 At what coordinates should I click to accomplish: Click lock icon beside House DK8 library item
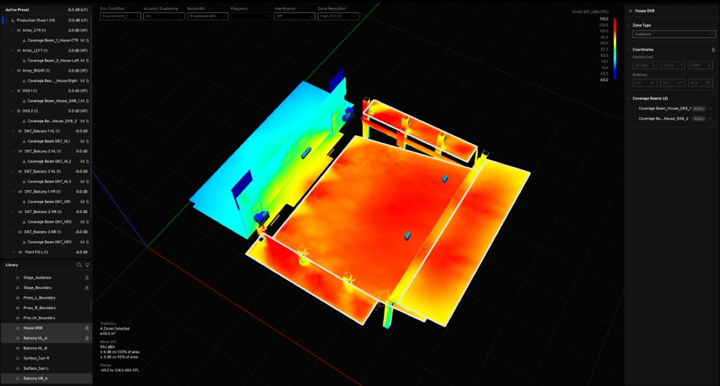tap(87, 328)
